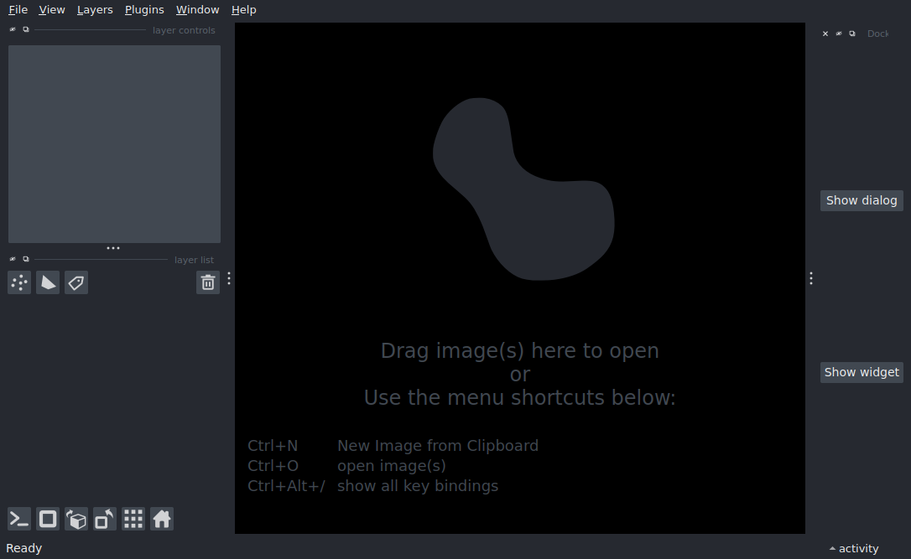Click splitter handle right of layer list

[x=229, y=278]
